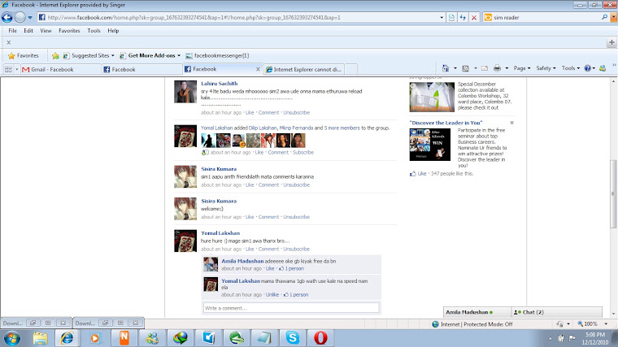Click the Refresh page icon

point(463,17)
